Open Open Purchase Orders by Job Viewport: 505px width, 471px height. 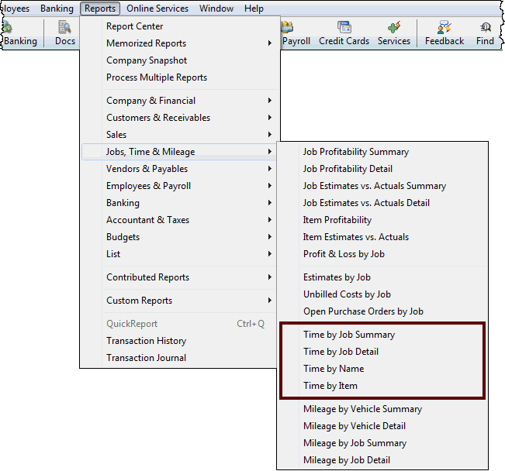(382, 311)
